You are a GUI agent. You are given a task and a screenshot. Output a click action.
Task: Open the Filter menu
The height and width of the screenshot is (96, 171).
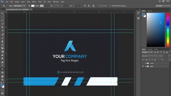pos(40,2)
